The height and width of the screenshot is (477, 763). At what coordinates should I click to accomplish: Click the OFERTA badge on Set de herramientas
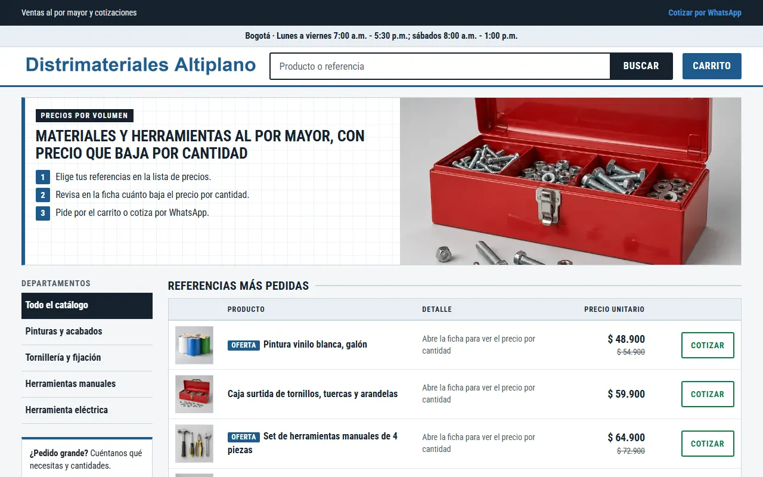click(244, 437)
